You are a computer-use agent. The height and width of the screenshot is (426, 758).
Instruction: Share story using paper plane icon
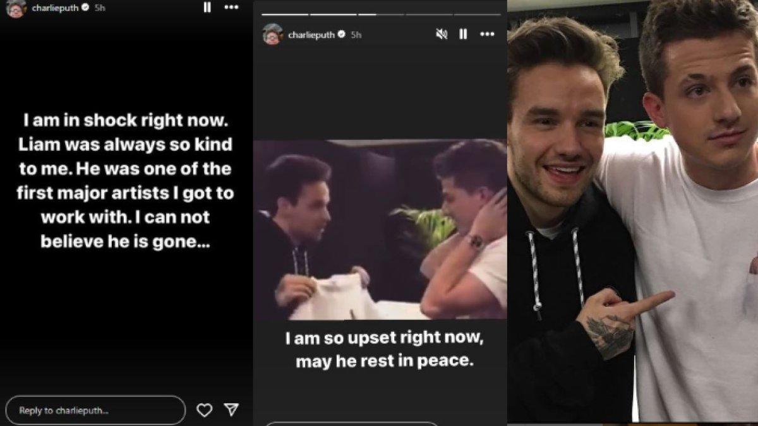(x=232, y=410)
